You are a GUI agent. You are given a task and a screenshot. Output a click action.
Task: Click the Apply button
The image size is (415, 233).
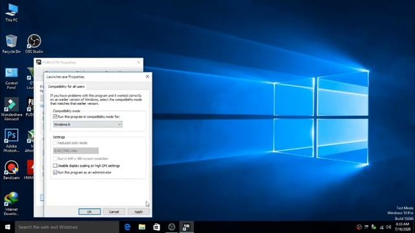[139, 212]
